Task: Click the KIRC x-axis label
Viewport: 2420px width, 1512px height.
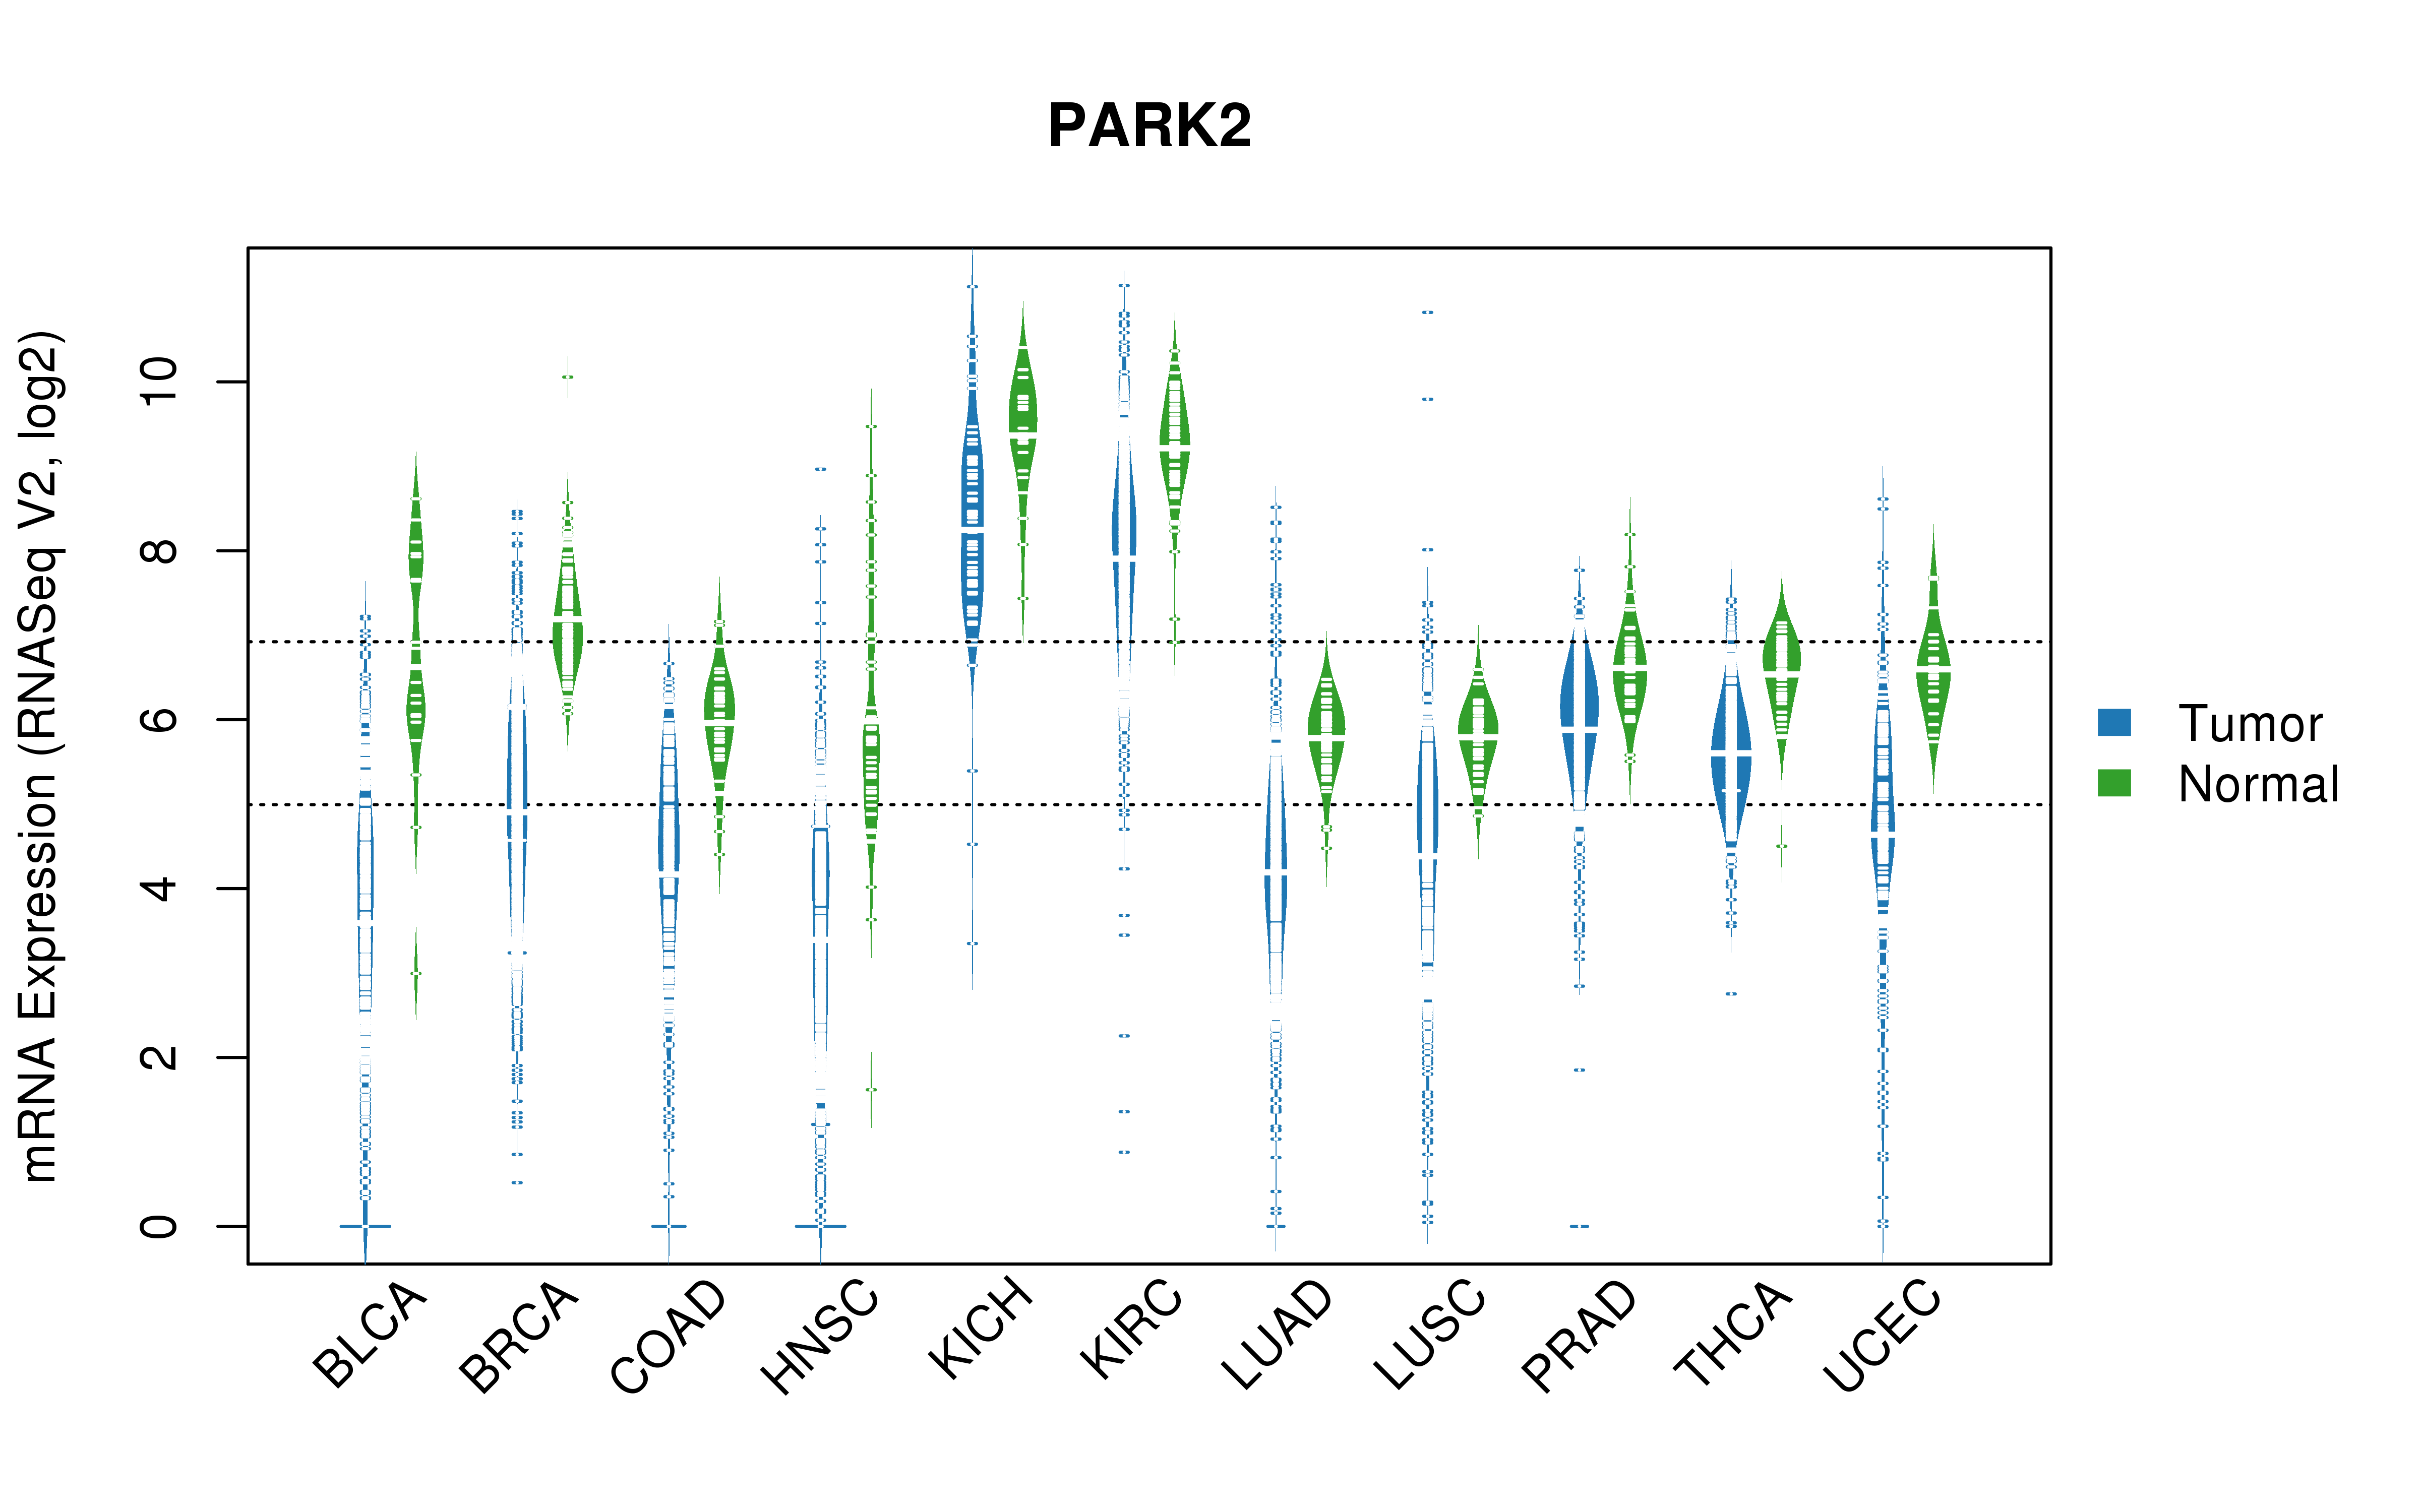Action: (x=1131, y=1329)
